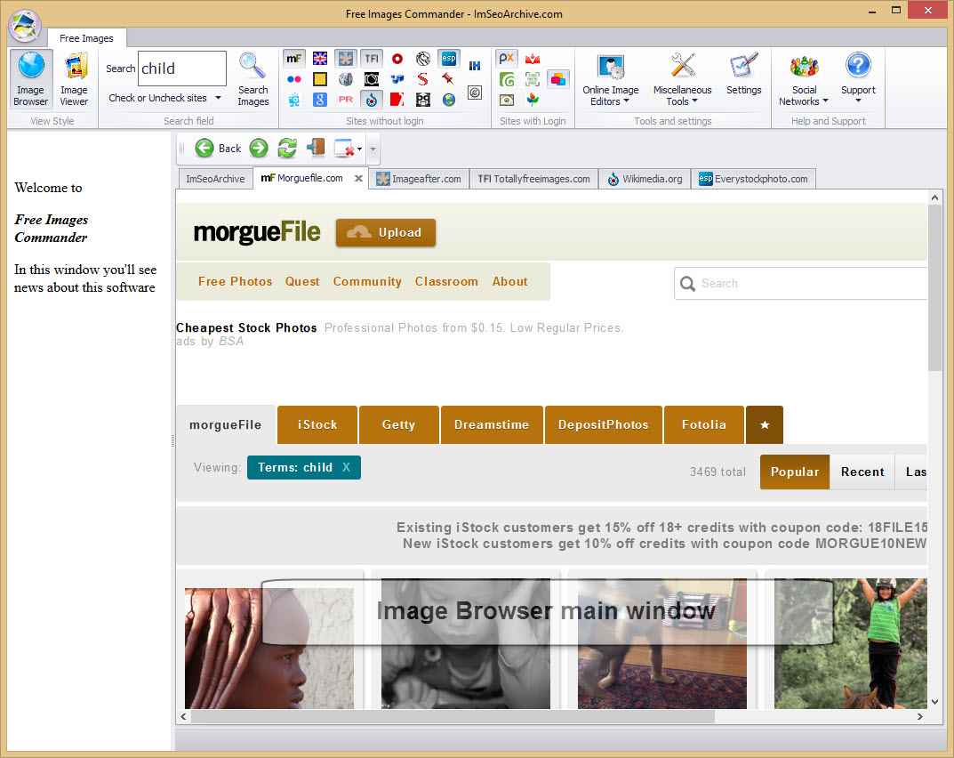Toggle the UK flag site button

(319, 59)
